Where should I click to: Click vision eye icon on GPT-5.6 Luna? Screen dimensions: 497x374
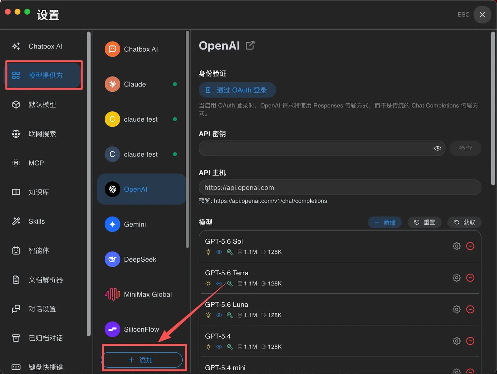click(x=219, y=315)
